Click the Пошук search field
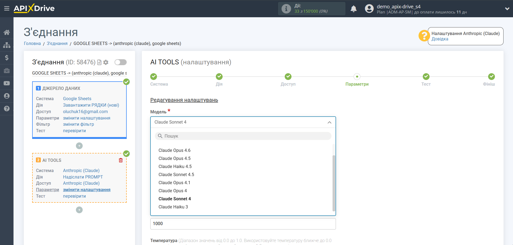Image resolution: width=513 pixels, height=245 pixels. click(x=243, y=136)
